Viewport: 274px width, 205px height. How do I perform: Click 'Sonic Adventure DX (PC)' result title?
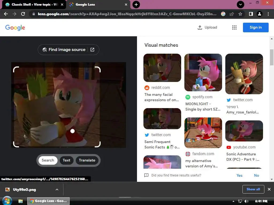(x=243, y=157)
